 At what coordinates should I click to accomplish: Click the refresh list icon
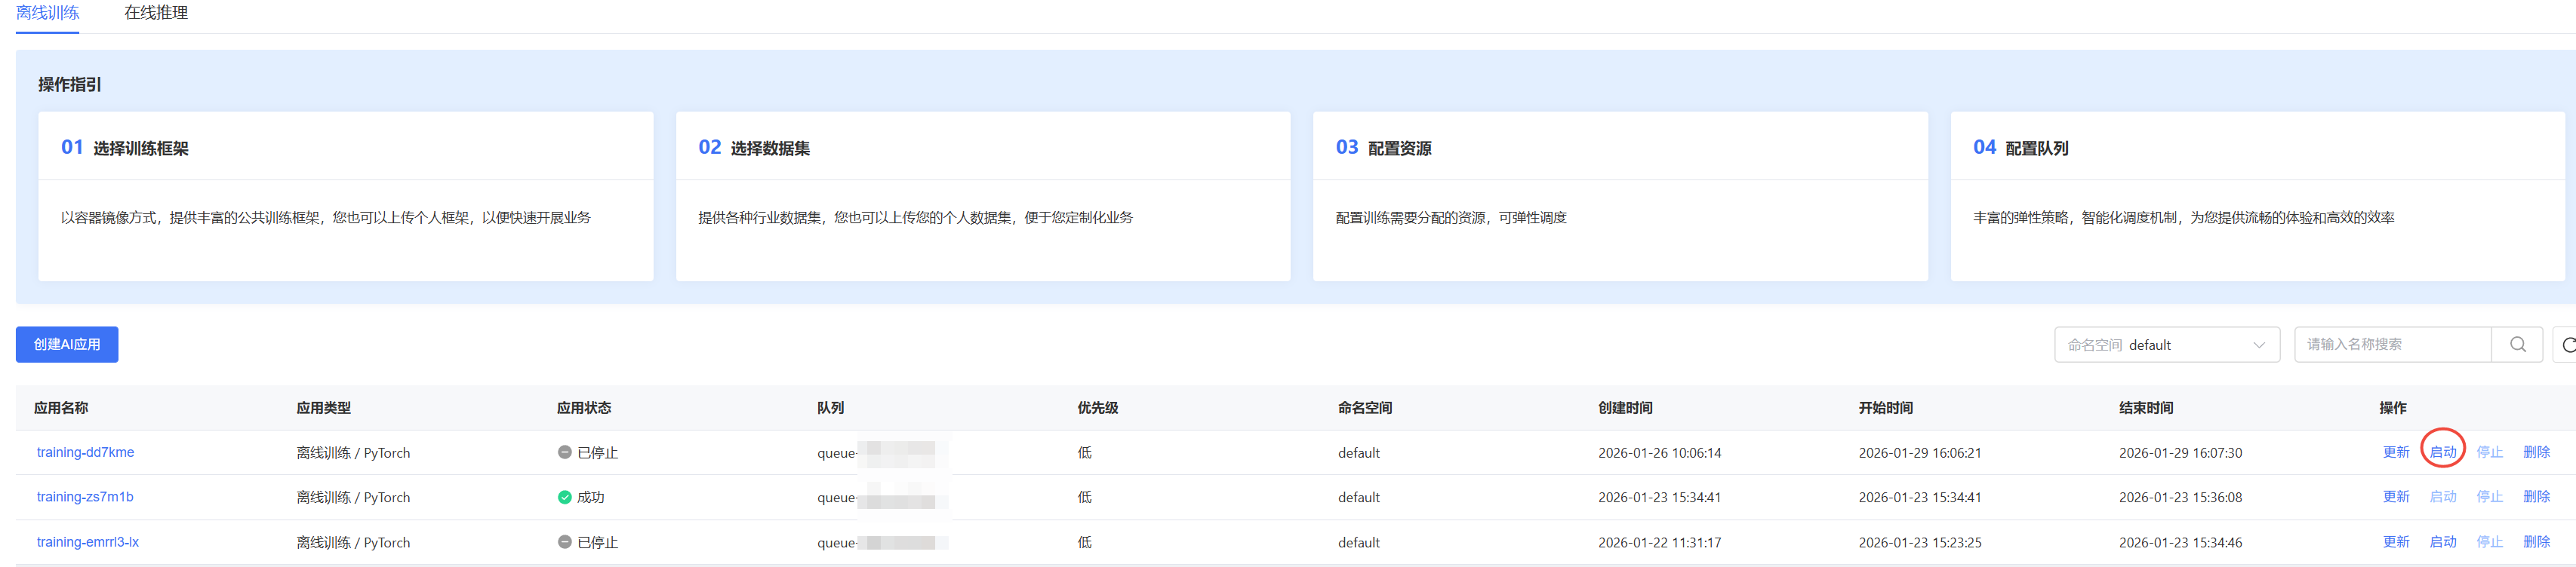tap(2566, 345)
